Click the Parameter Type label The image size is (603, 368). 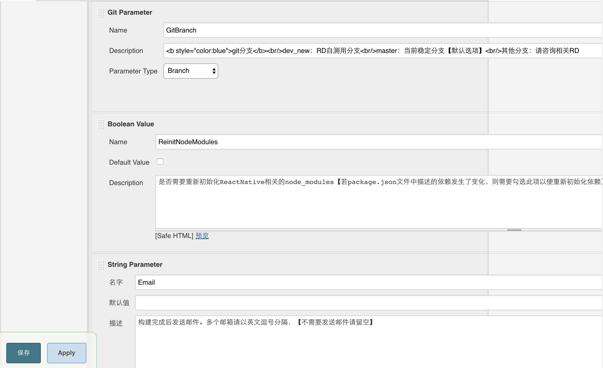click(x=133, y=71)
